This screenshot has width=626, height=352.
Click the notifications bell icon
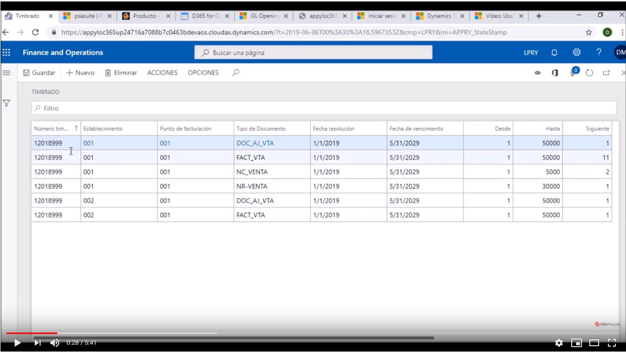tap(554, 52)
